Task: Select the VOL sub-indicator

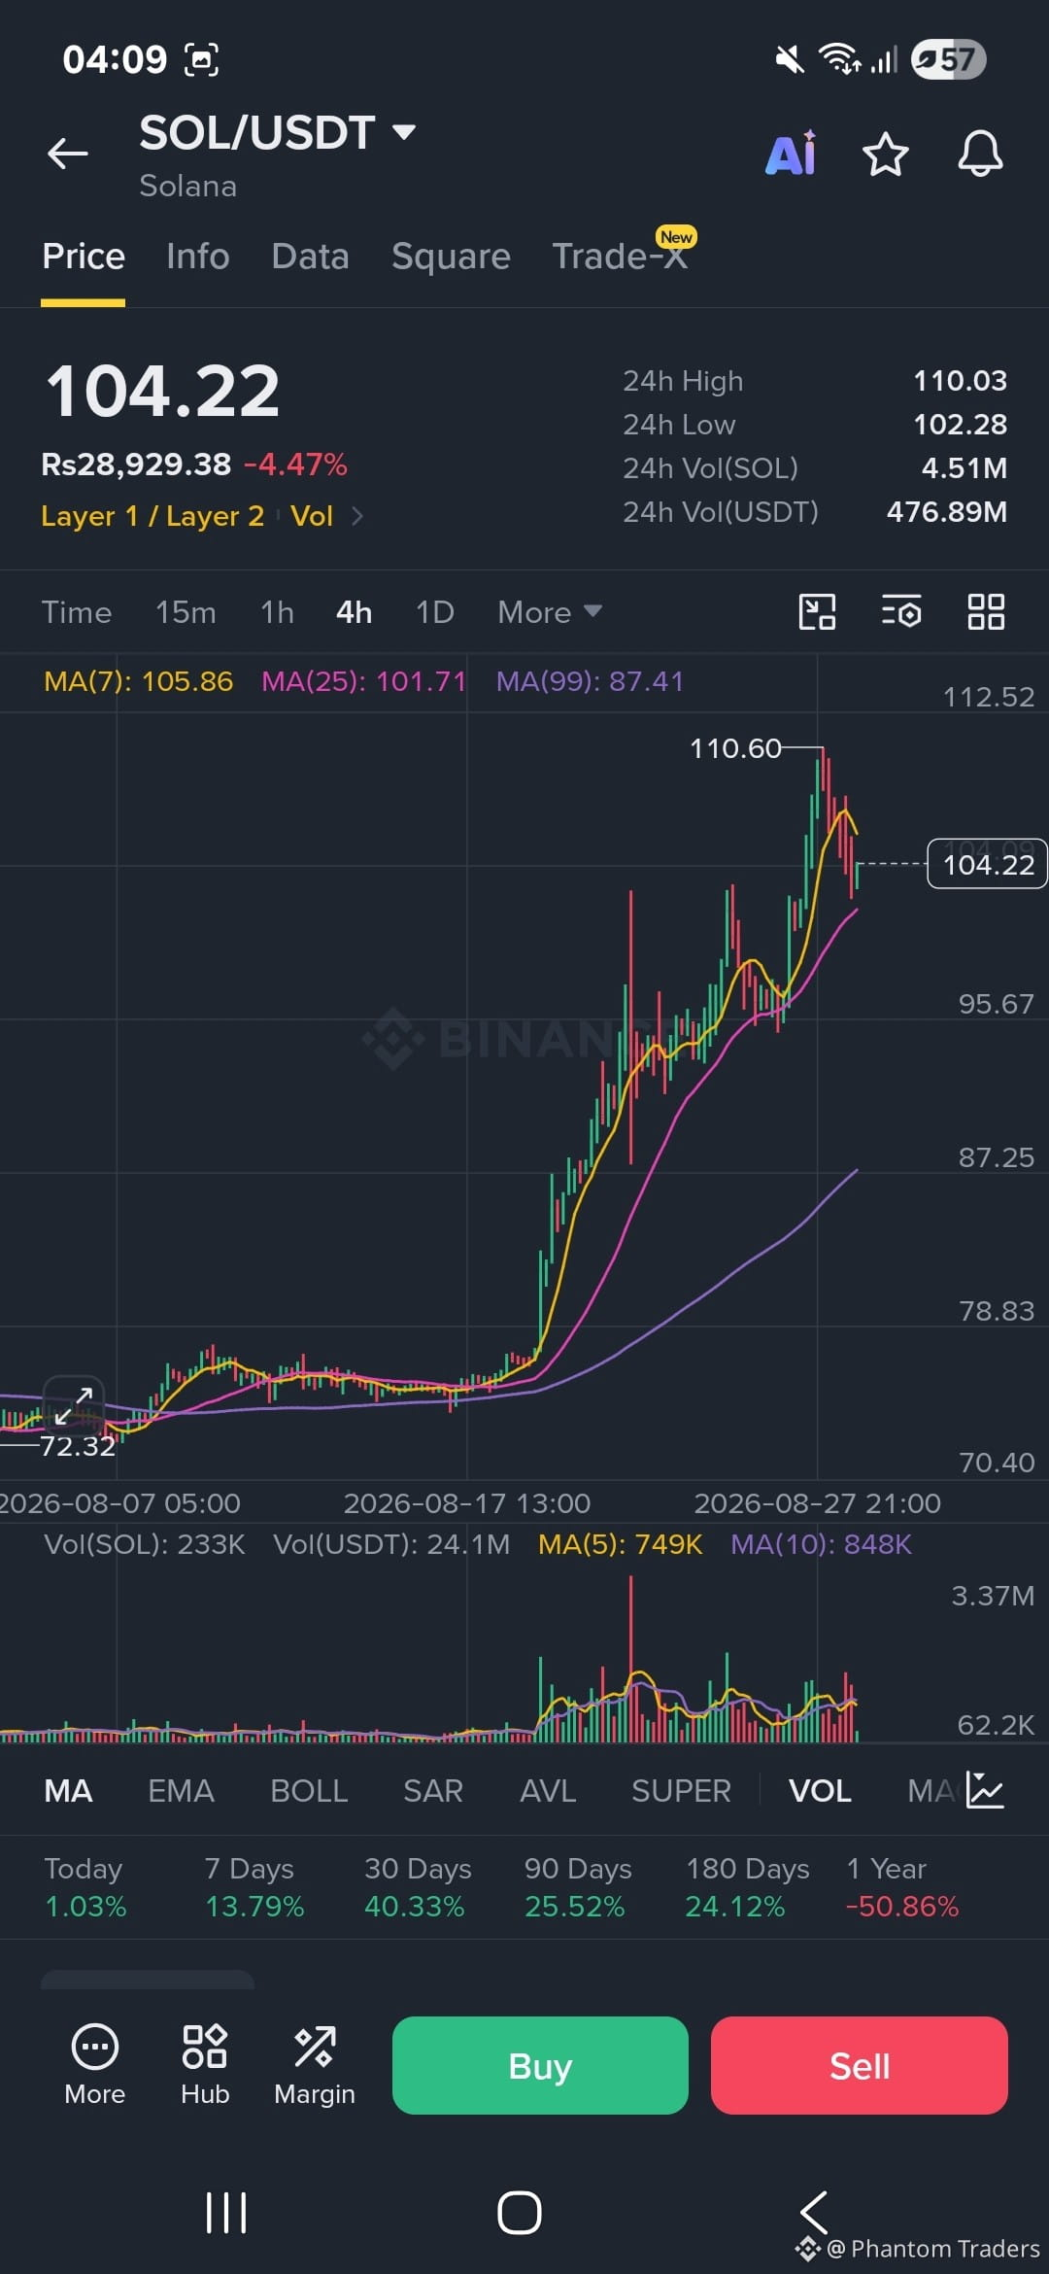Action: (x=820, y=1791)
